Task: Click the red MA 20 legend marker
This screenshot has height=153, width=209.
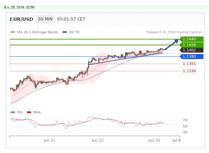Action: 12,32
